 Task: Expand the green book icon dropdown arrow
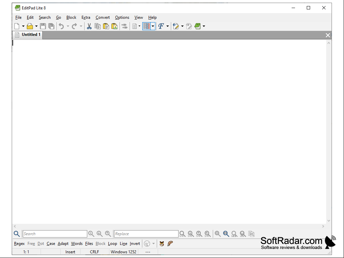pyautogui.click(x=204, y=26)
